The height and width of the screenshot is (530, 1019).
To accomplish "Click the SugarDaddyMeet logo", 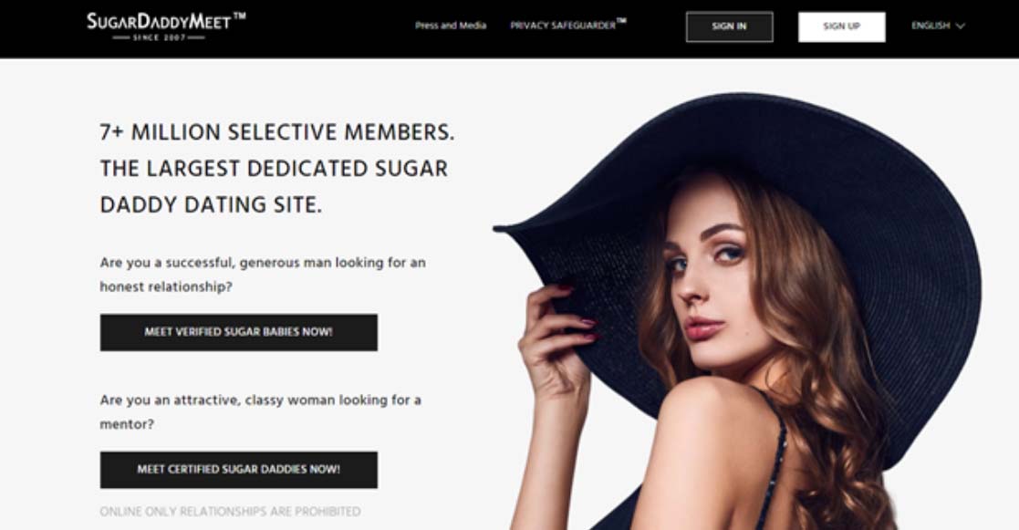I will (166, 26).
